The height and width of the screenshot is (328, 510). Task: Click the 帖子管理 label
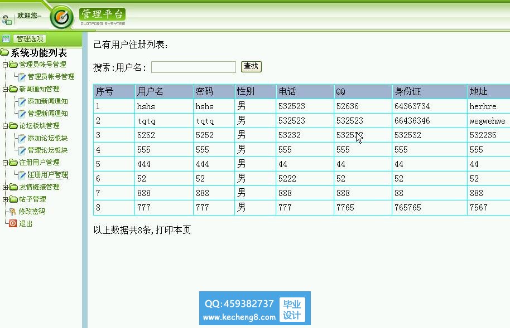pyautogui.click(x=32, y=199)
